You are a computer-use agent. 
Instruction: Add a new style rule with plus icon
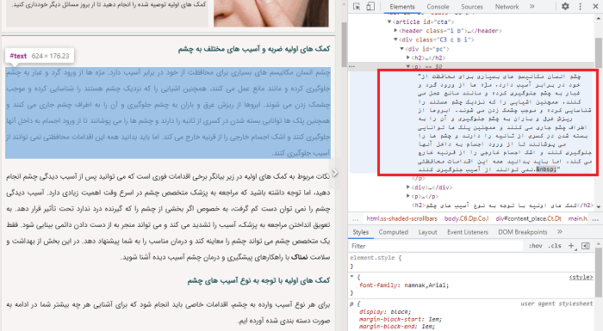pyautogui.click(x=571, y=246)
